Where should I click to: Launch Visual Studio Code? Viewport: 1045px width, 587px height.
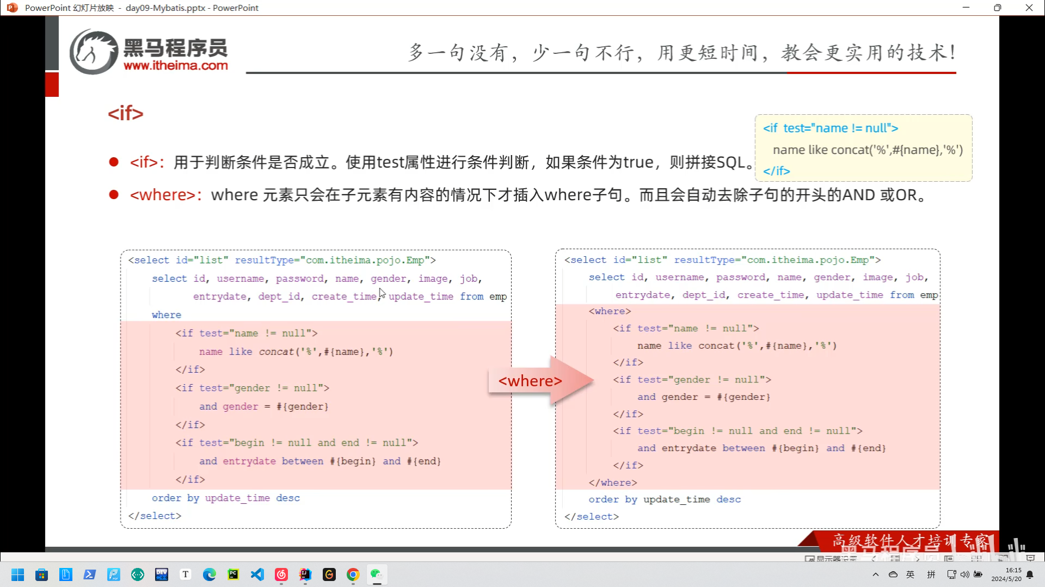[257, 574]
